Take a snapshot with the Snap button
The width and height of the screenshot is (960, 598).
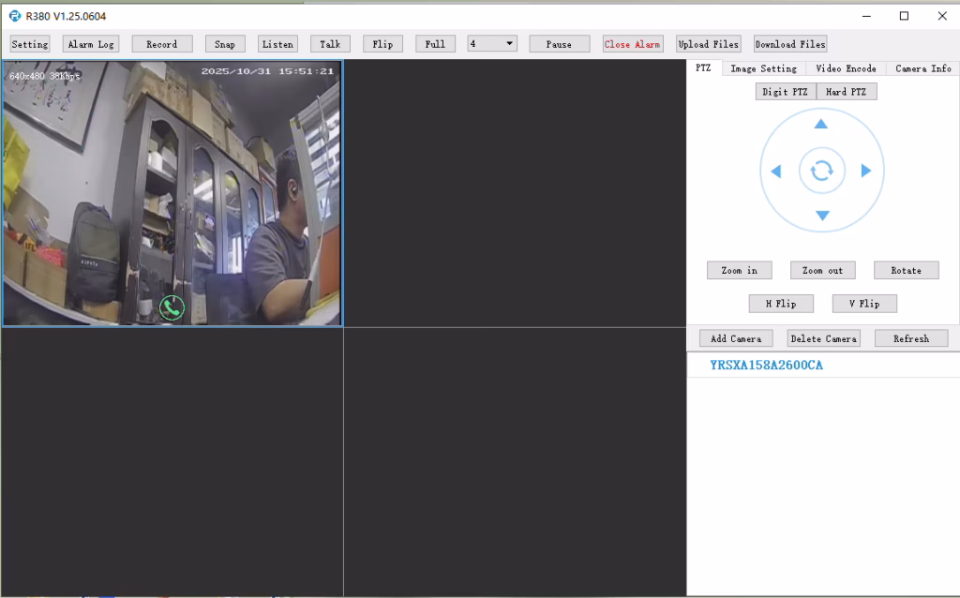[224, 43]
